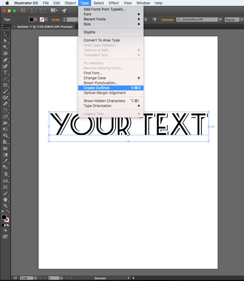Click the black fill box in toolbox
The width and height of the screenshot is (244, 281).
[4, 217]
